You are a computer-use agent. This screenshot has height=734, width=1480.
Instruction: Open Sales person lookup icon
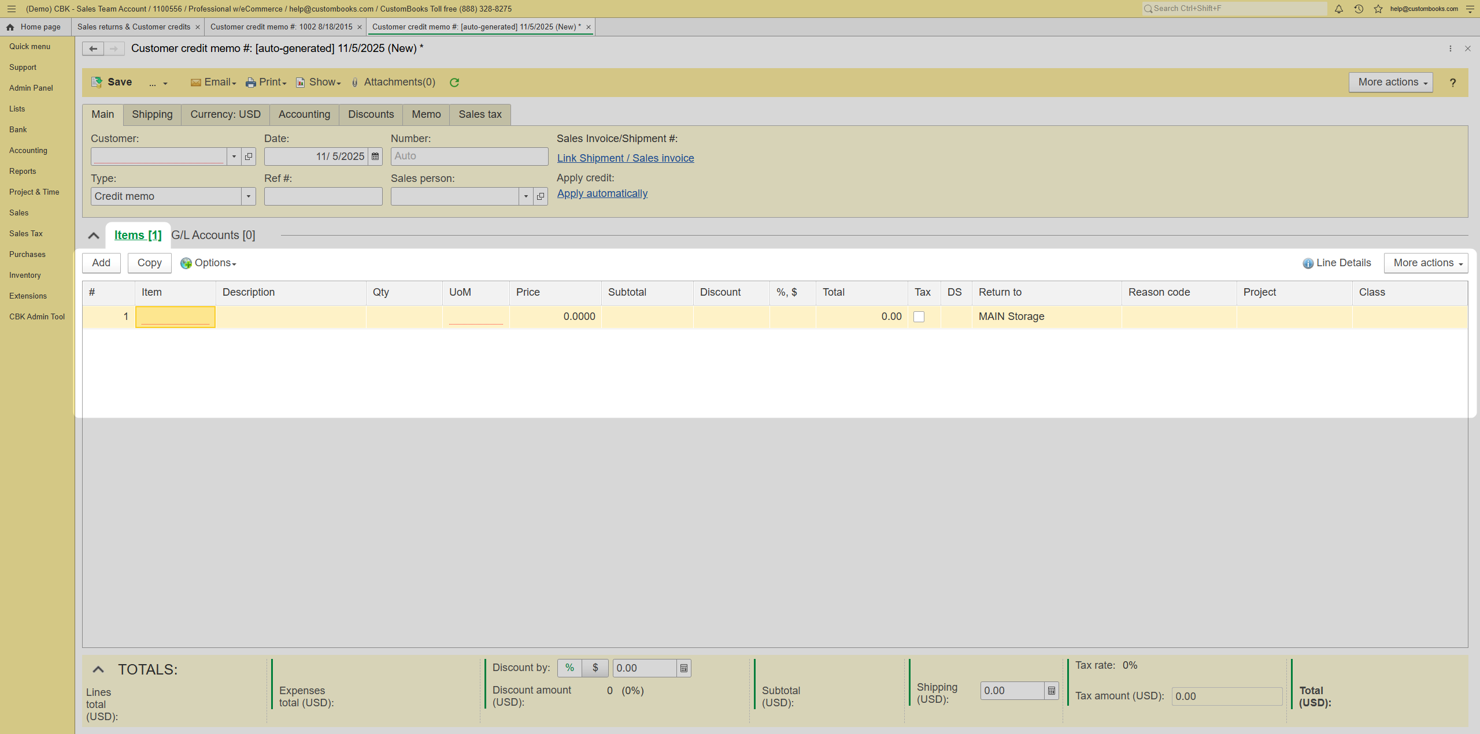pyautogui.click(x=541, y=196)
